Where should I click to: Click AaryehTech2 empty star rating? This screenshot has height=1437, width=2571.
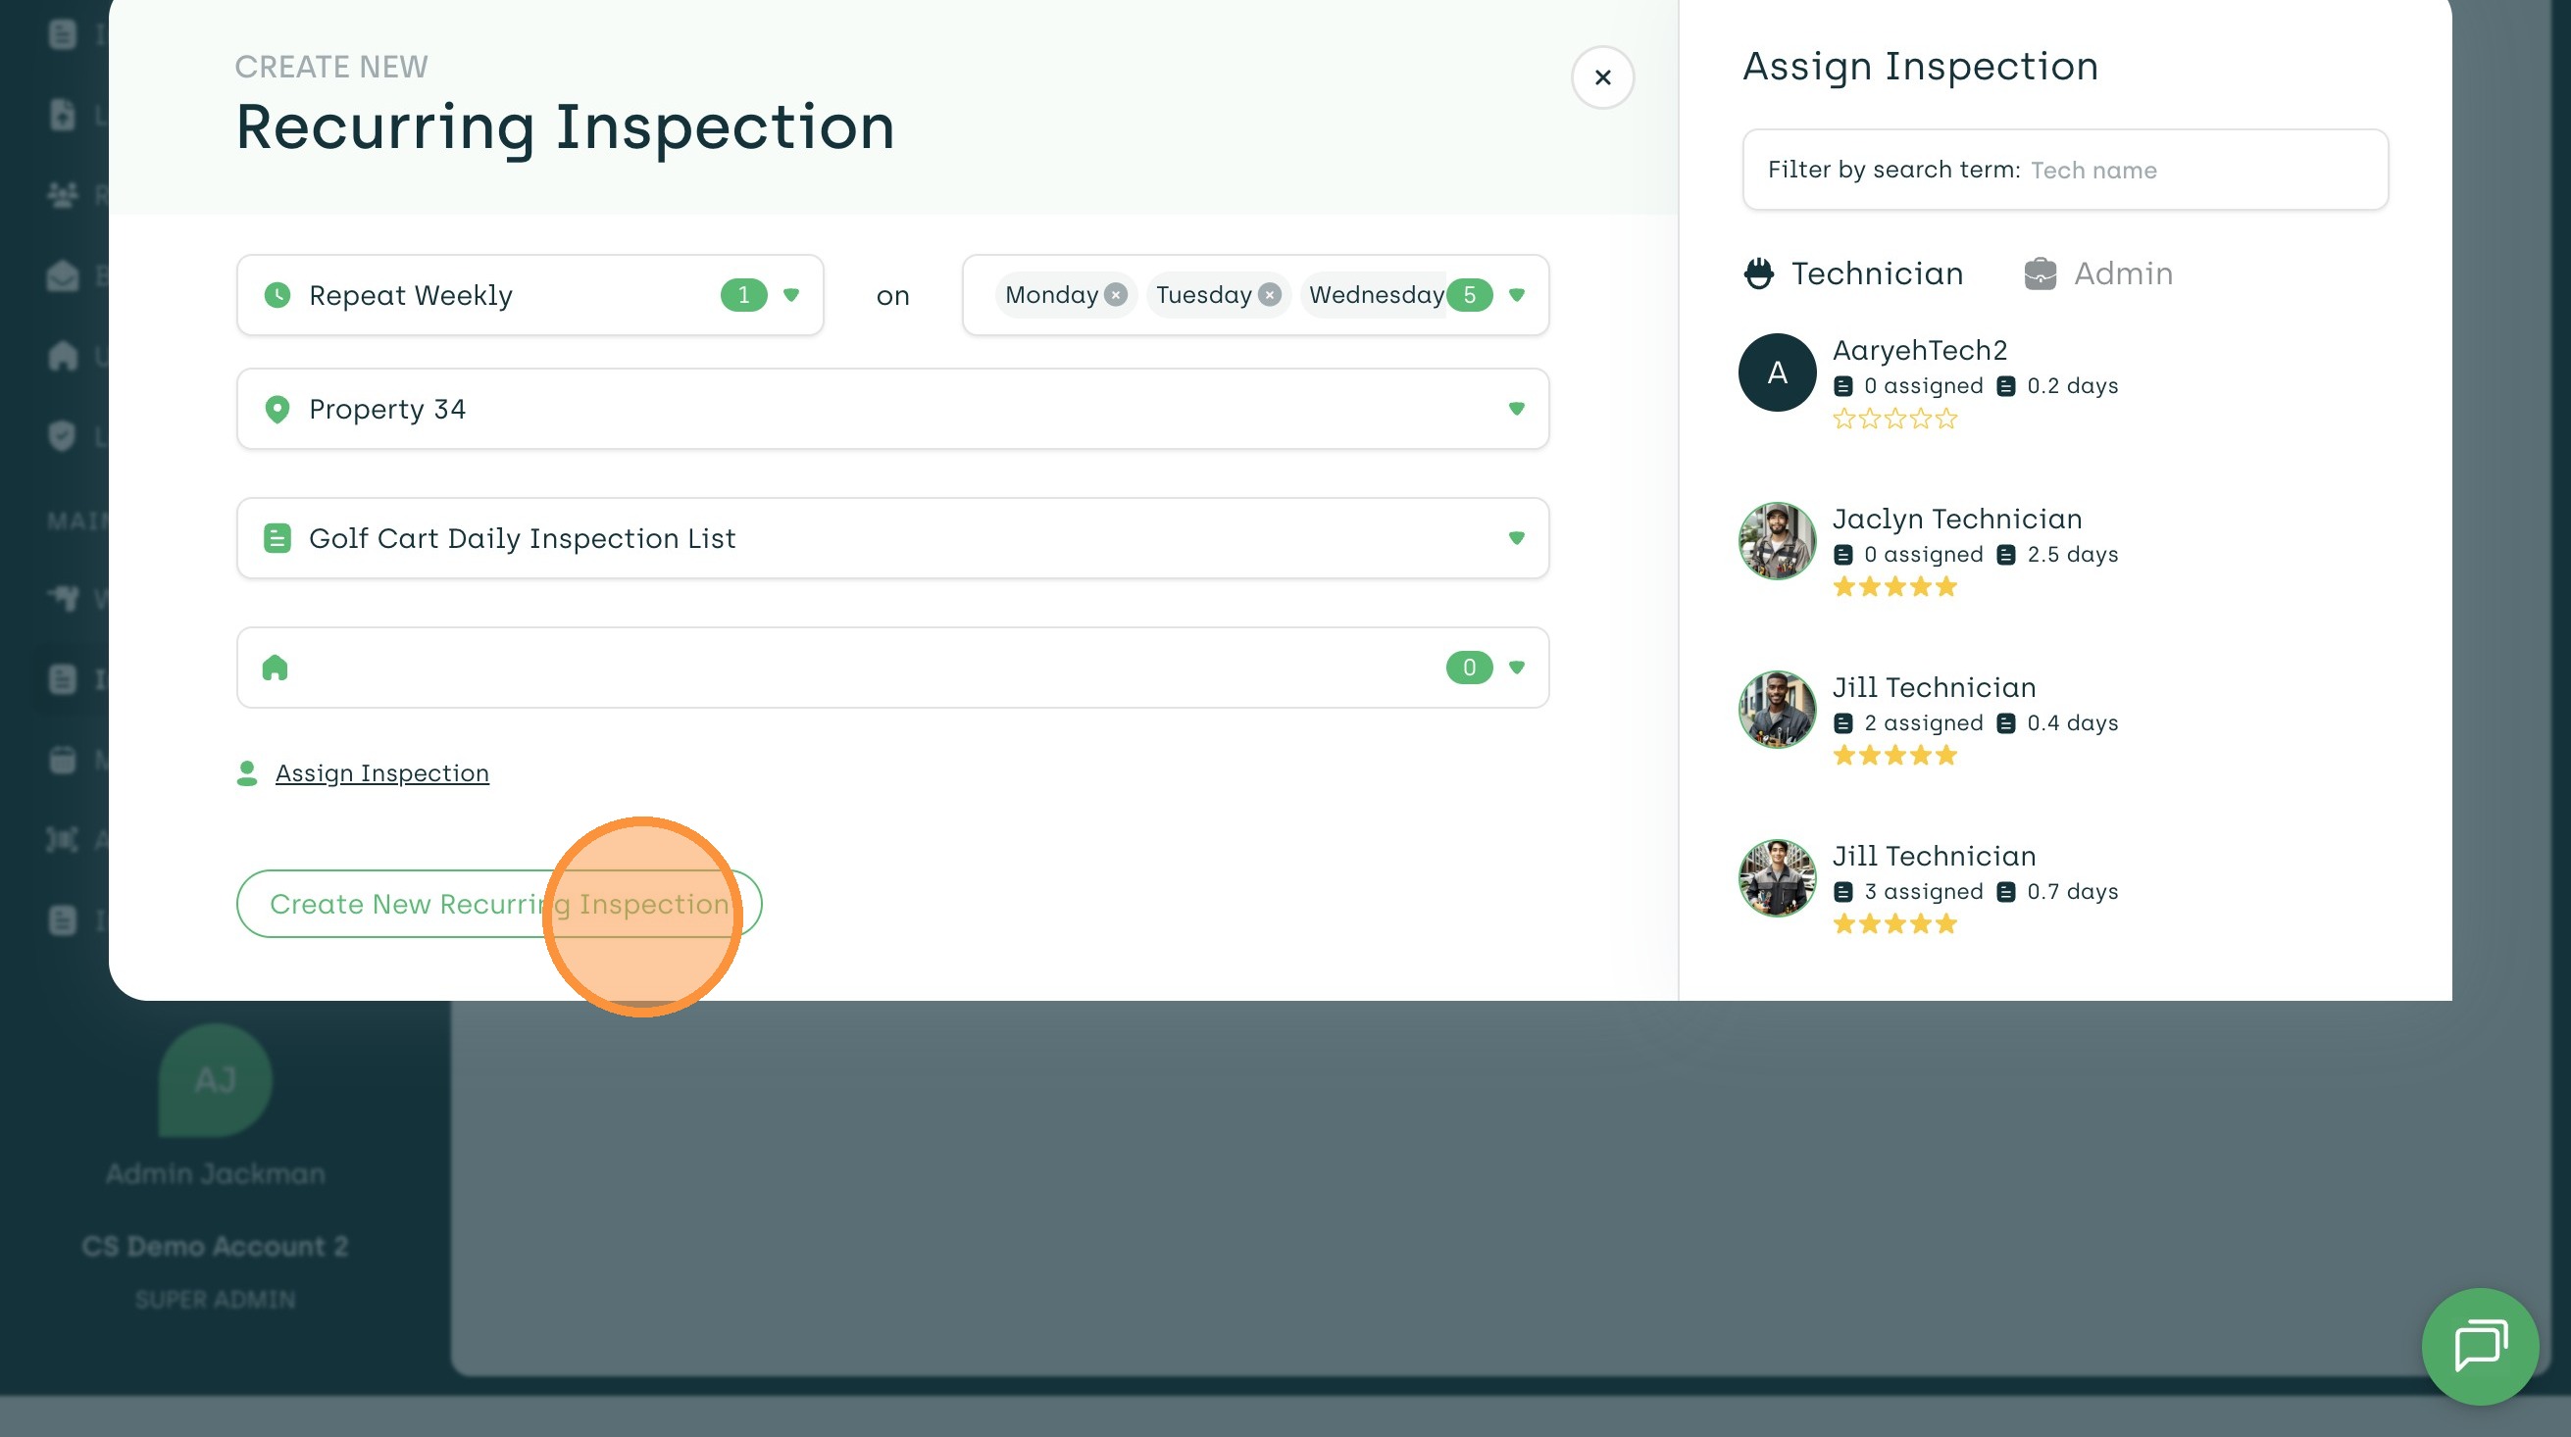click(x=1894, y=420)
